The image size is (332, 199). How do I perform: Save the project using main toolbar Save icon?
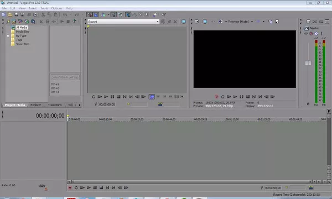(x=16, y=14)
